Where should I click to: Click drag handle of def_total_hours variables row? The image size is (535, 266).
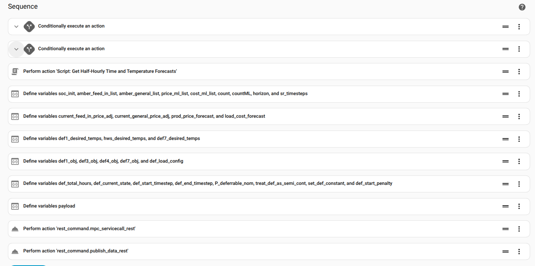pyautogui.click(x=505, y=184)
